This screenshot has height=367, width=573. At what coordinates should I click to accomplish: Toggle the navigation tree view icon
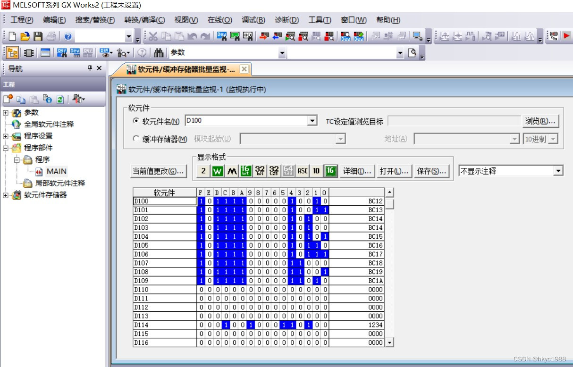click(13, 53)
